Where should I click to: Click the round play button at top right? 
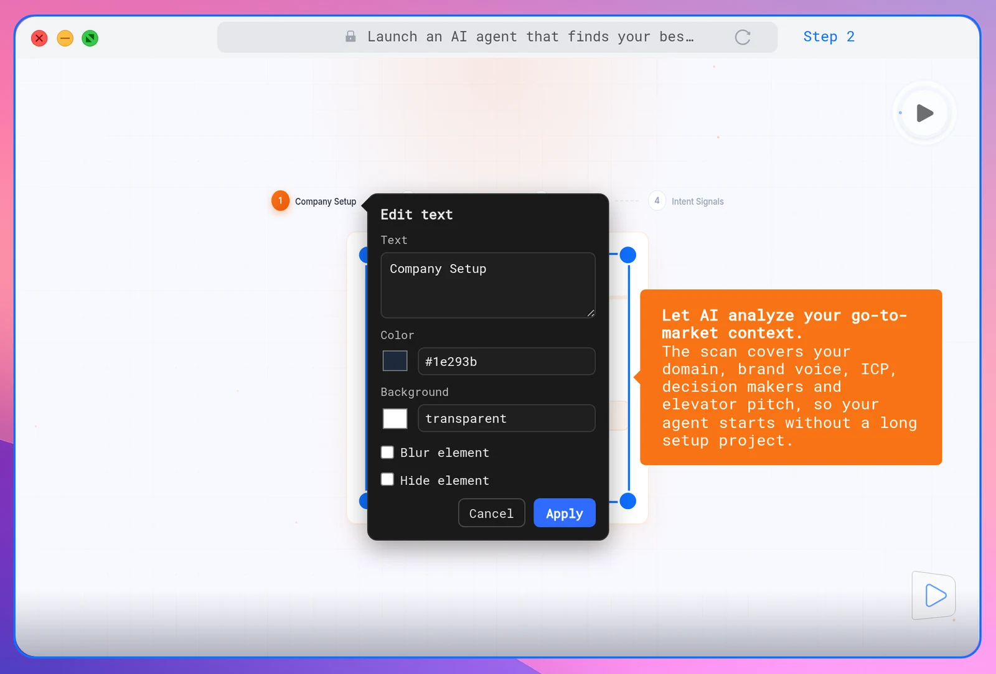(x=924, y=113)
